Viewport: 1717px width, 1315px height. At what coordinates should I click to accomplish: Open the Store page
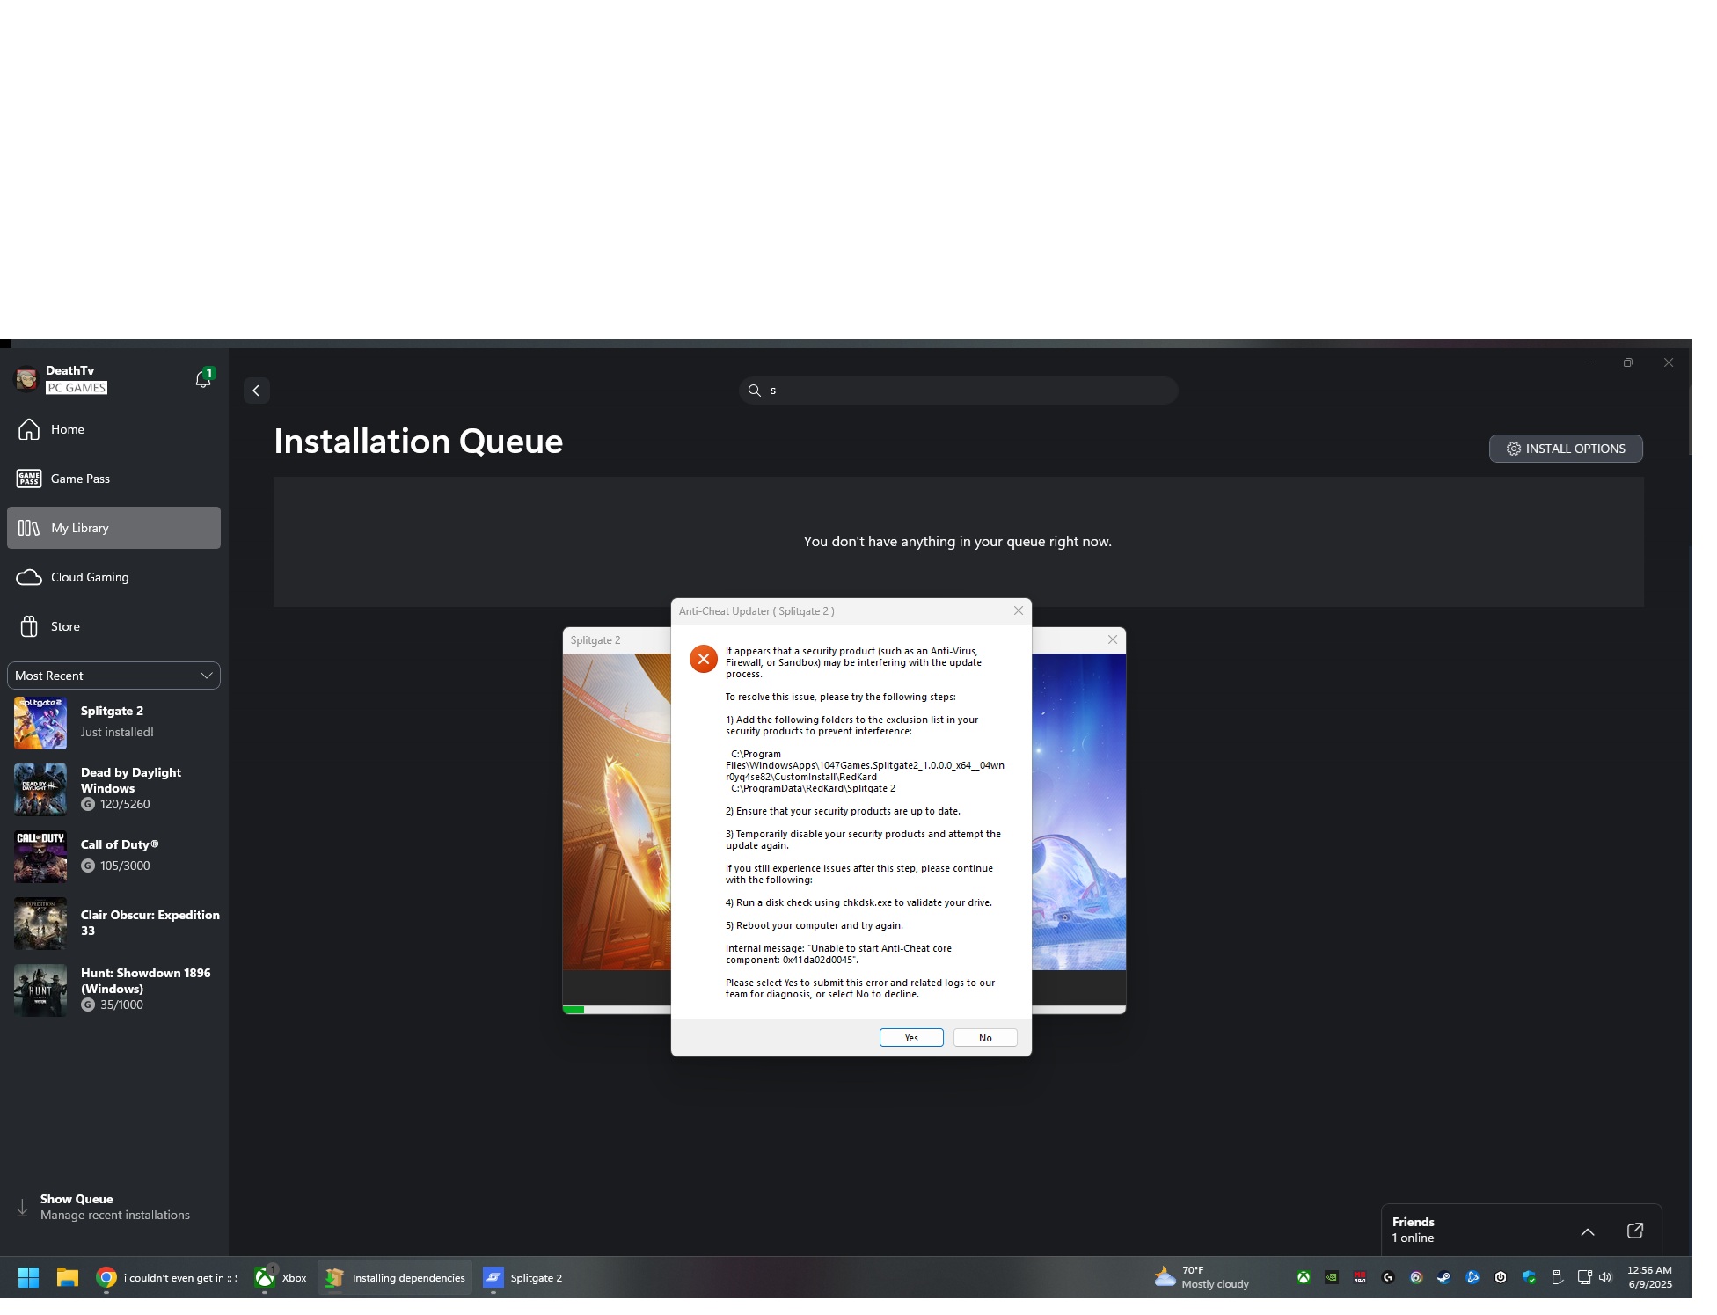point(65,626)
